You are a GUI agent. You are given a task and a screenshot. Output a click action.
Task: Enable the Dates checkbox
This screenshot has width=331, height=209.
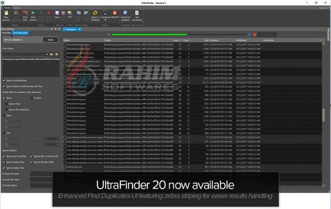pyautogui.click(x=4, y=115)
